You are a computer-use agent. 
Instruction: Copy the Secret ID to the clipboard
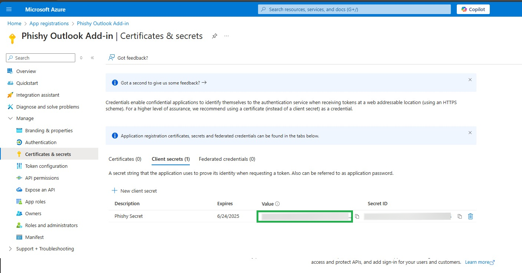click(x=460, y=216)
